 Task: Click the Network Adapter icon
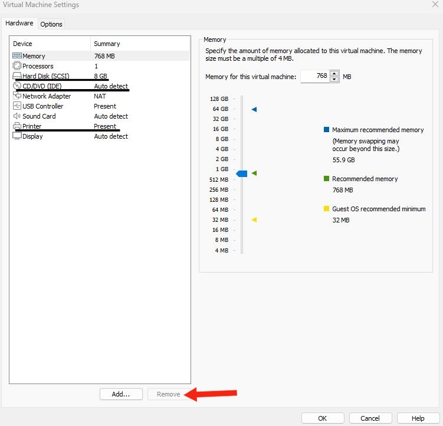(x=17, y=96)
